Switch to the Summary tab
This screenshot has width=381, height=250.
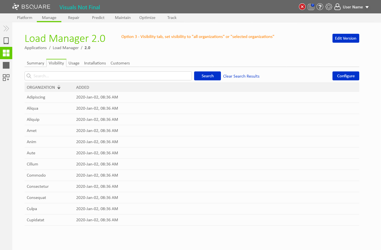[x=35, y=63]
